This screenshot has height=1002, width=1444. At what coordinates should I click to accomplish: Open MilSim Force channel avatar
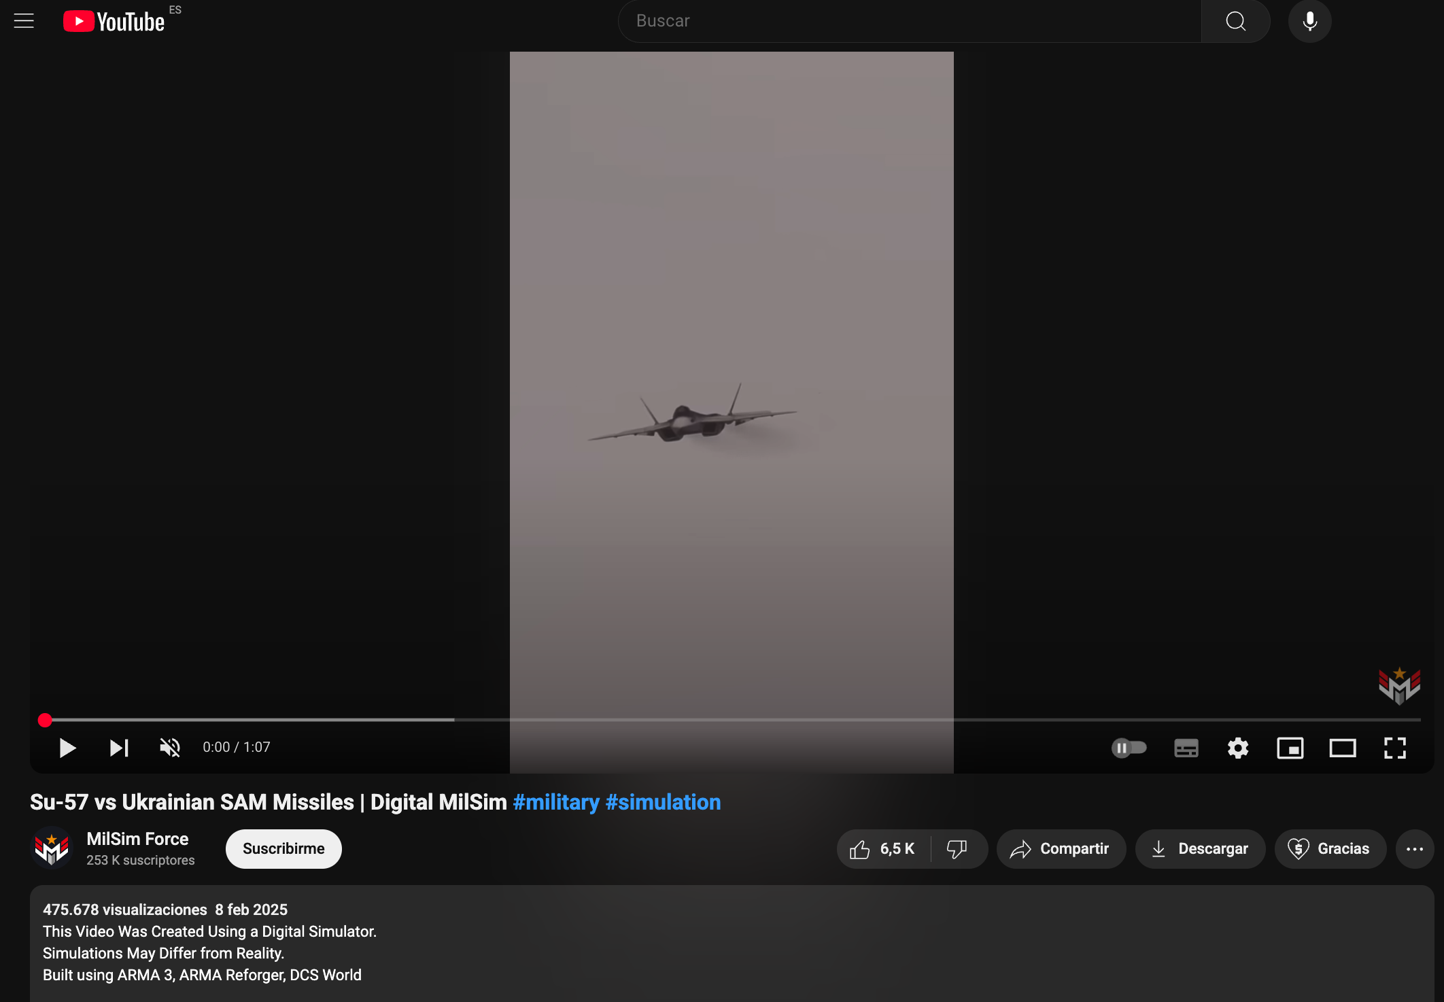coord(52,848)
